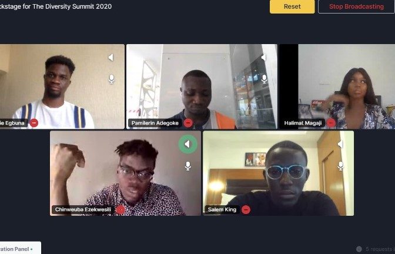Viewport: 395px width, 254px height.
Task: Remove Halimat Magaji using red minus icon
Action: (x=331, y=123)
